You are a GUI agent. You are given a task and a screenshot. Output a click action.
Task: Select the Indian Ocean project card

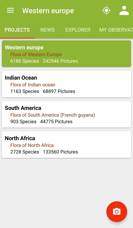click(x=67, y=84)
